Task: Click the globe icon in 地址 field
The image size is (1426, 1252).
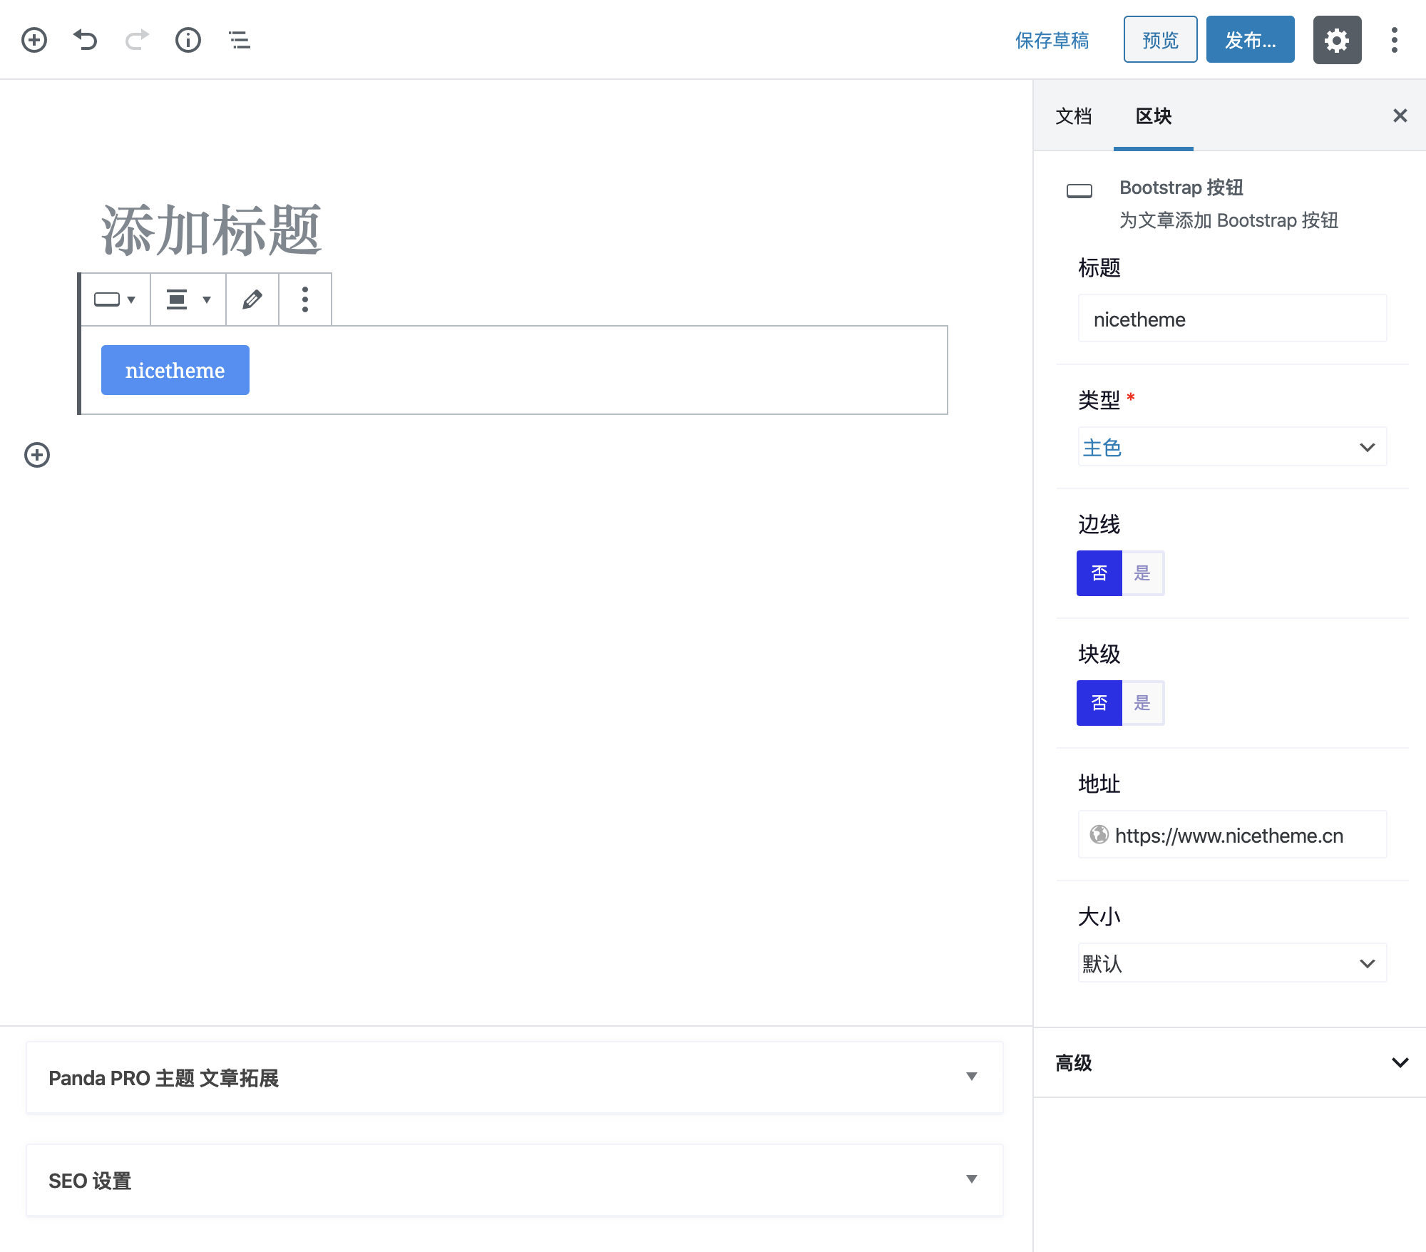Action: [1099, 834]
